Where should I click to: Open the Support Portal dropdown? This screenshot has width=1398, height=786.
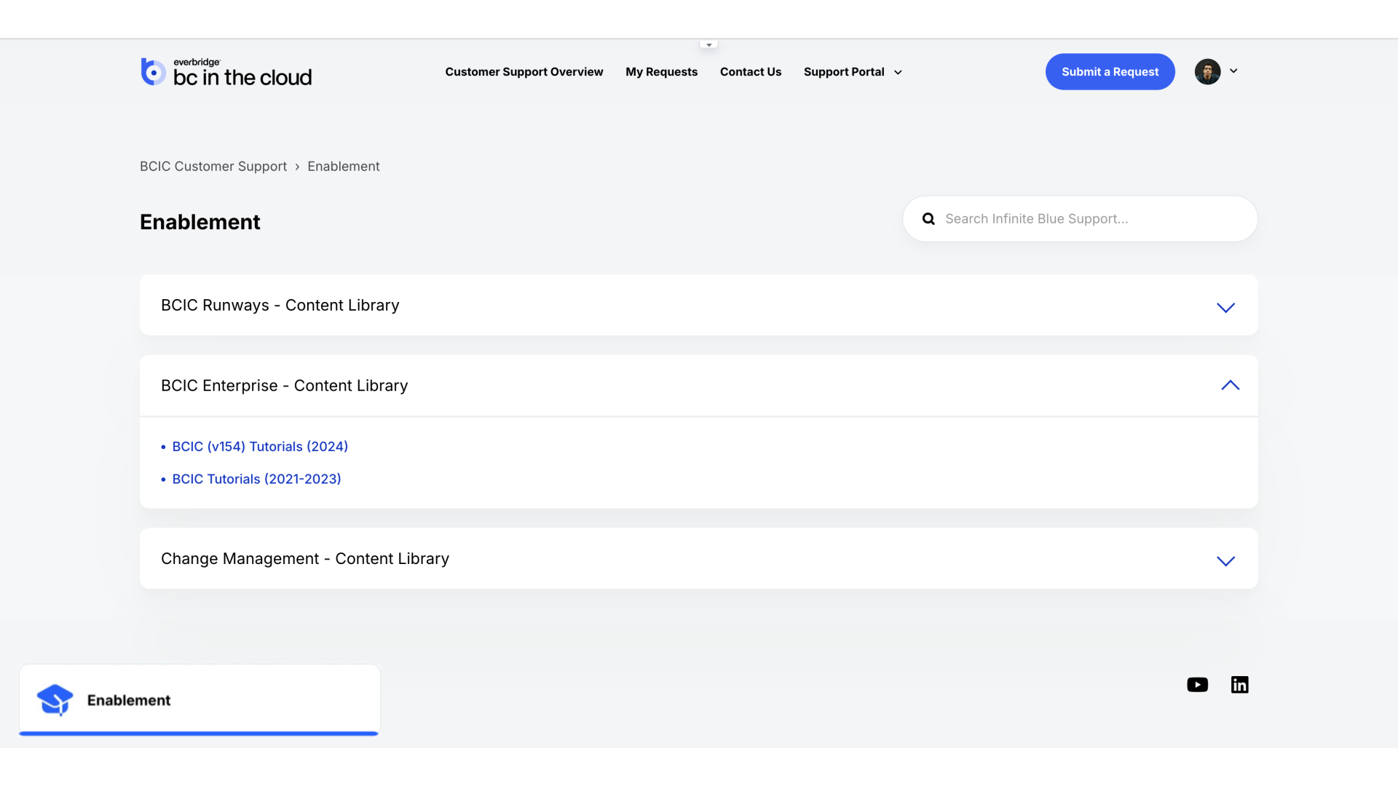[853, 72]
